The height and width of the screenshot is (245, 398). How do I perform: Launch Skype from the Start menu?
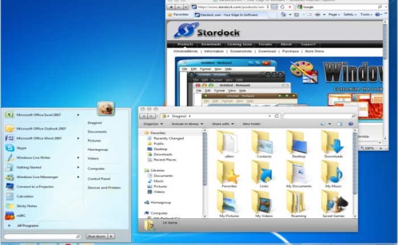(x=16, y=148)
